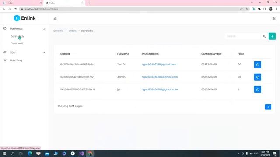The image size is (280, 157).
Task: Open the grid apps icon at top right
Action: pyautogui.click(x=274, y=18)
